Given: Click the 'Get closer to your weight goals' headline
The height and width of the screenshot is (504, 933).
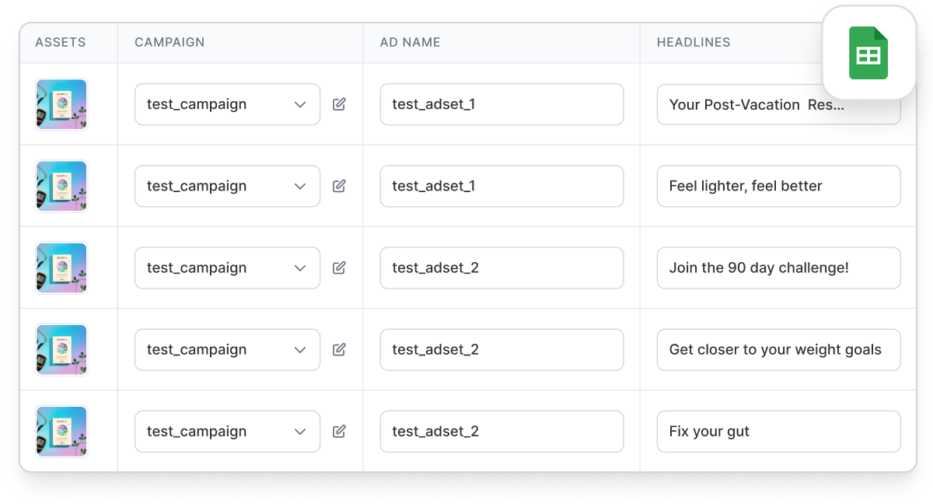Looking at the screenshot, I should click(x=778, y=349).
